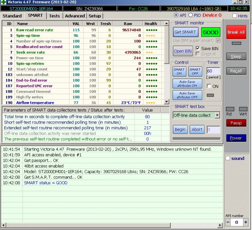Screen dimensions: 252x230
Task: Toggle the Hints checkbox
Action: [235, 16]
